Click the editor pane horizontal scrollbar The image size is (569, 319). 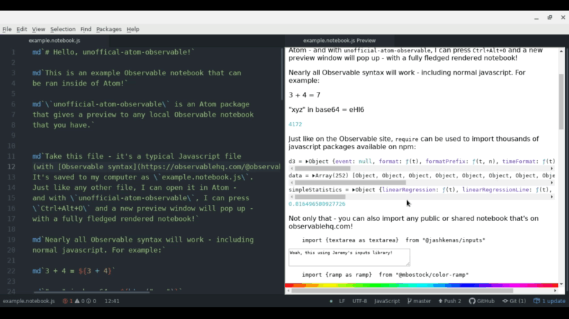(91, 291)
